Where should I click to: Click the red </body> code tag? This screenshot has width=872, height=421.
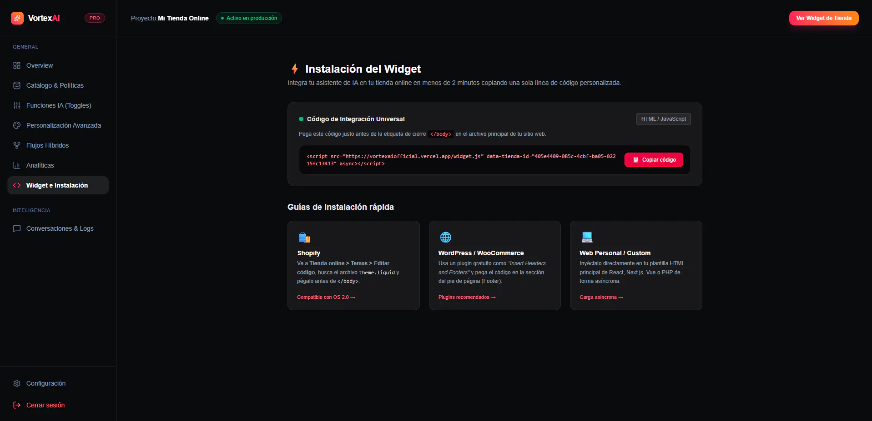point(441,134)
